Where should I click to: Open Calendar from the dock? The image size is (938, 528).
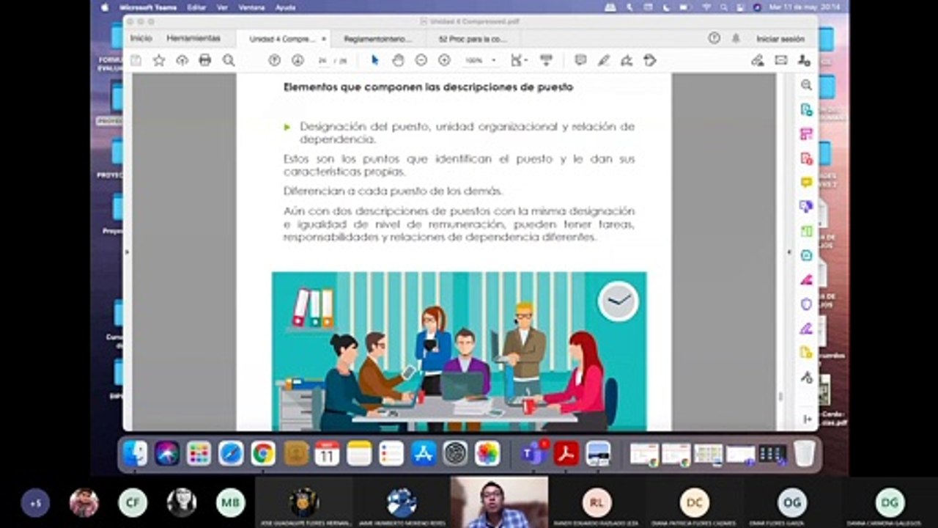(327, 453)
